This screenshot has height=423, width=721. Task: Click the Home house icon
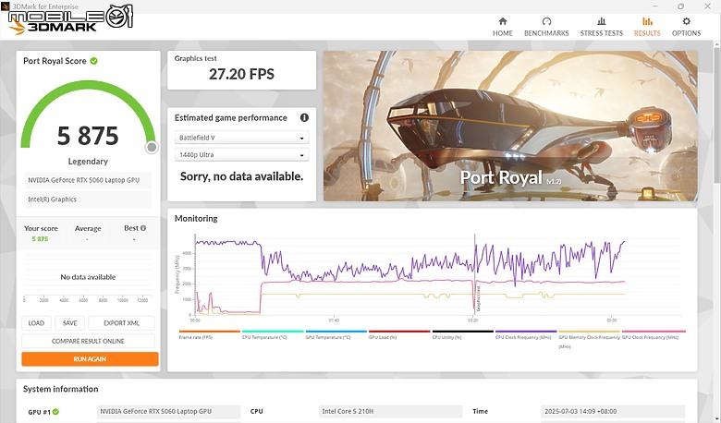503,21
